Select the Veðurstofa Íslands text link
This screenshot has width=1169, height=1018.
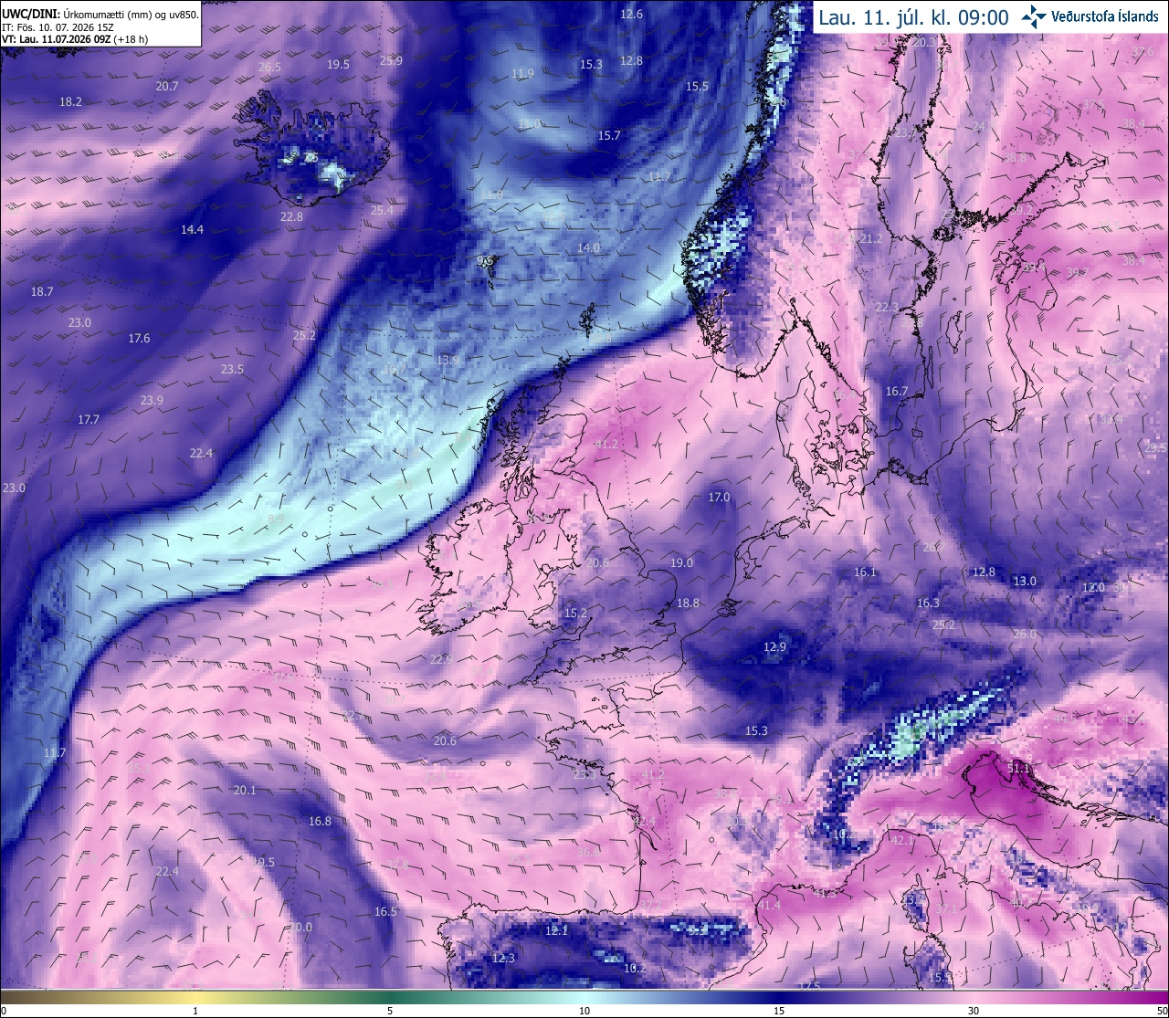pyautogui.click(x=1105, y=16)
